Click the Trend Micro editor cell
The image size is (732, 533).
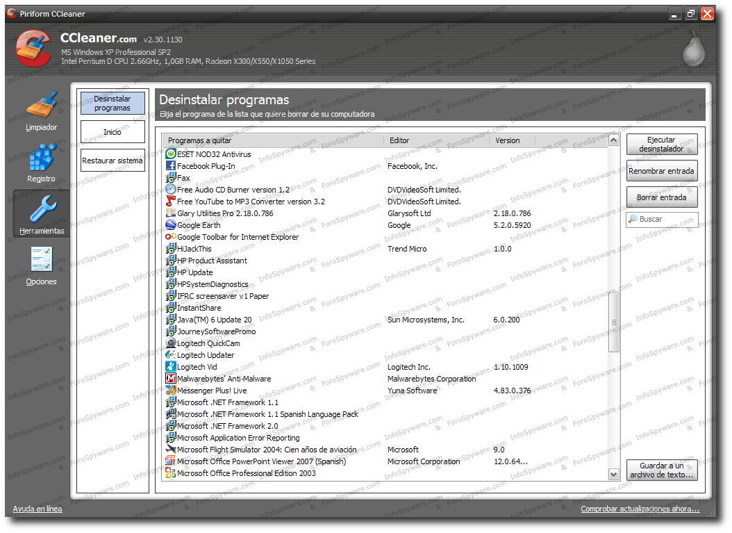tap(407, 249)
